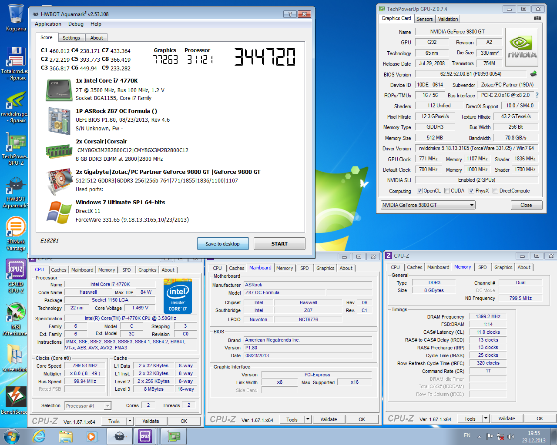
Task: Open the Help menu in Aquamark
Action: 96,24
